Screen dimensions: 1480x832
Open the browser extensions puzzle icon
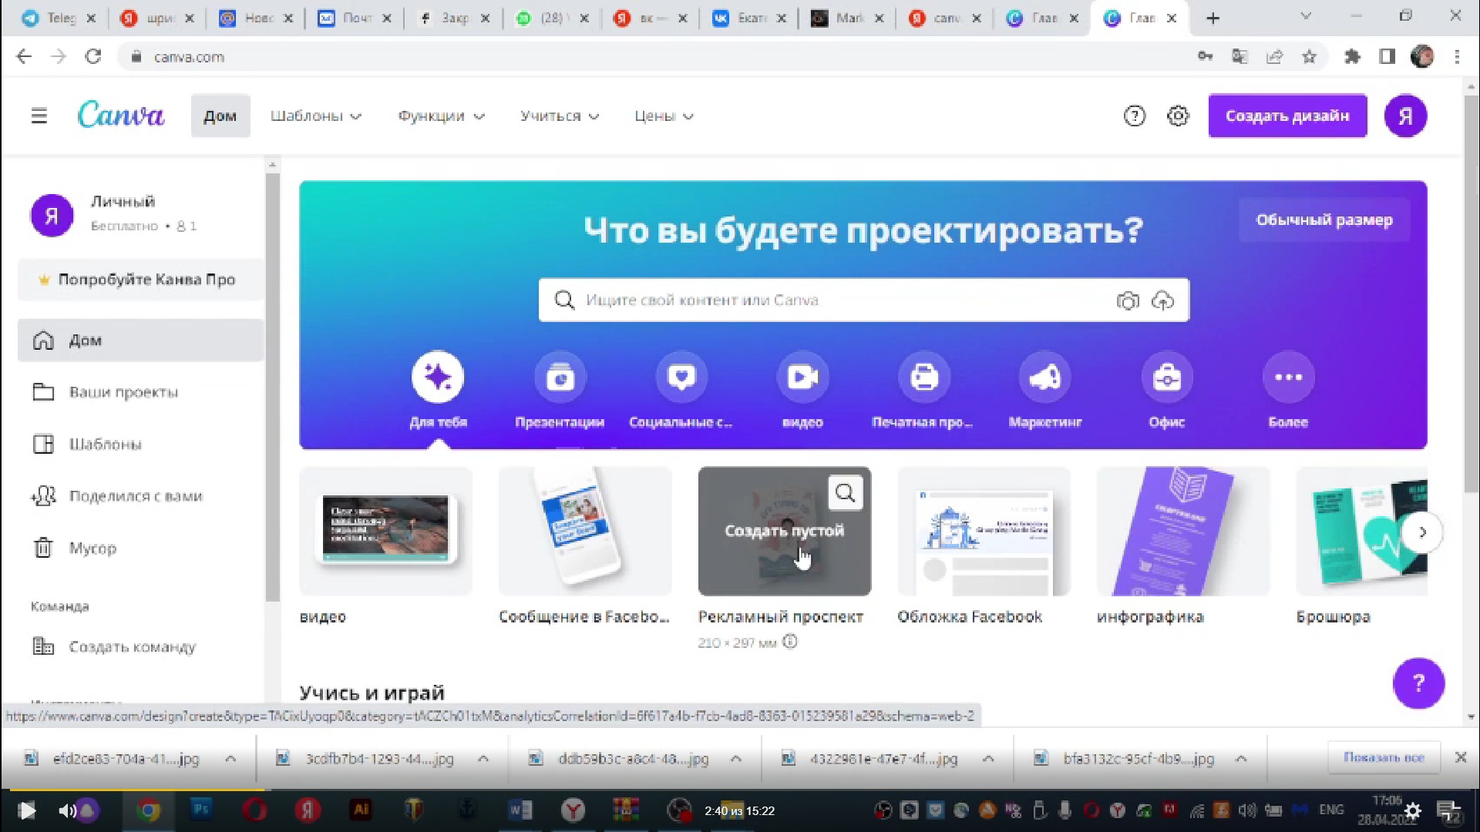click(1352, 56)
